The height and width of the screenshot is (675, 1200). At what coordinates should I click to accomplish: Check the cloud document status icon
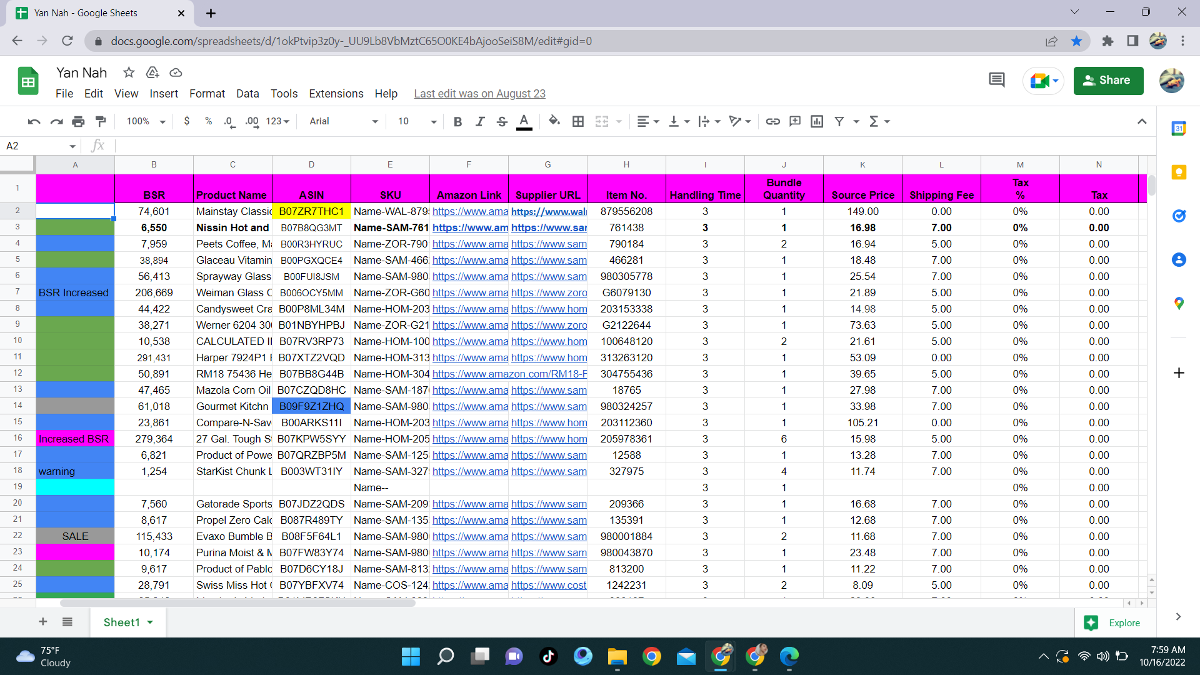point(176,72)
